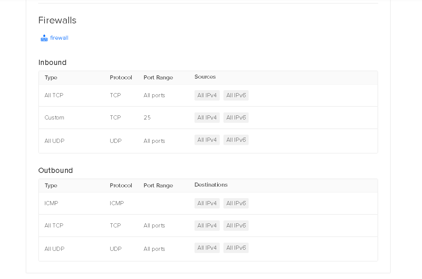Viewport: 422px width, 279px height.
Task: Select the ICMP type cell in Outbound
Action: pos(51,203)
